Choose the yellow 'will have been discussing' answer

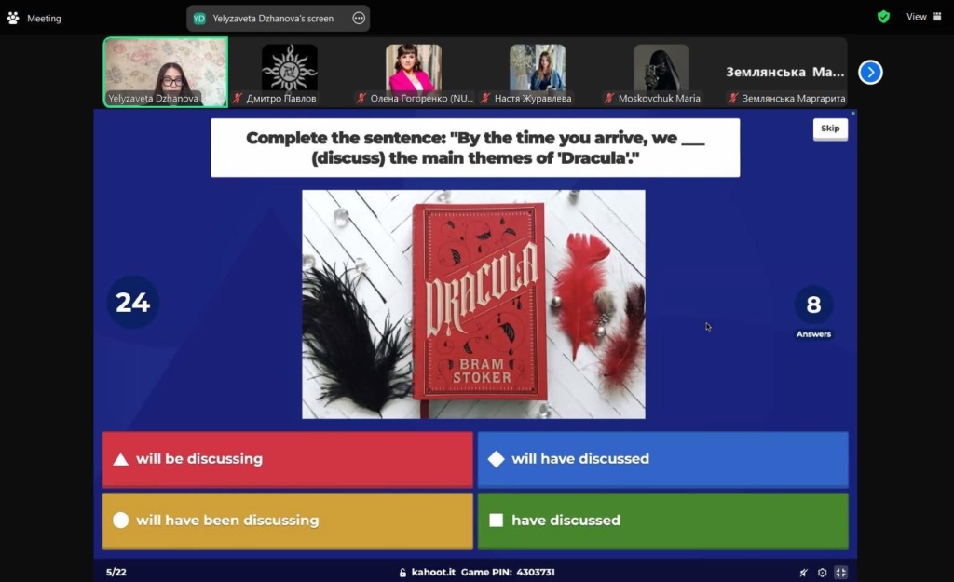click(x=287, y=521)
